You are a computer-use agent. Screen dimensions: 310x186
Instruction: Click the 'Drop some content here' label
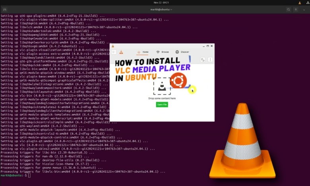[162, 99]
